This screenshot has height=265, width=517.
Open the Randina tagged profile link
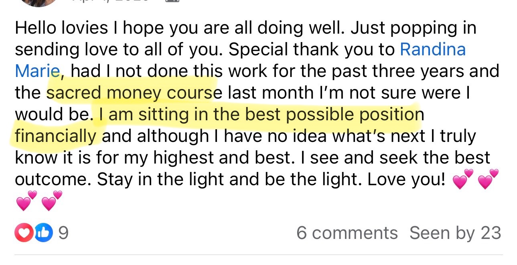[x=433, y=49]
